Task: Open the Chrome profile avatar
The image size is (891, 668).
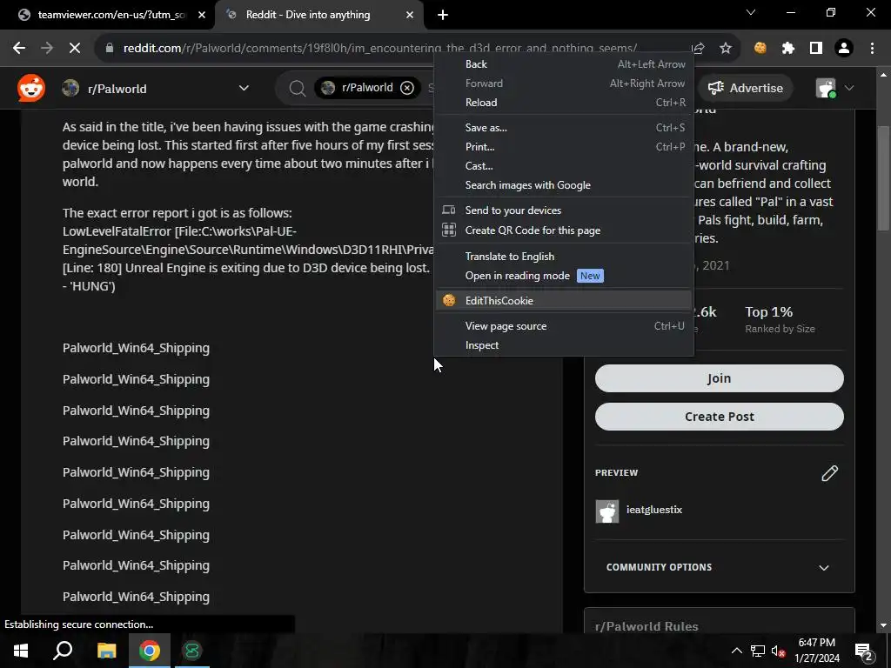Action: tap(844, 49)
